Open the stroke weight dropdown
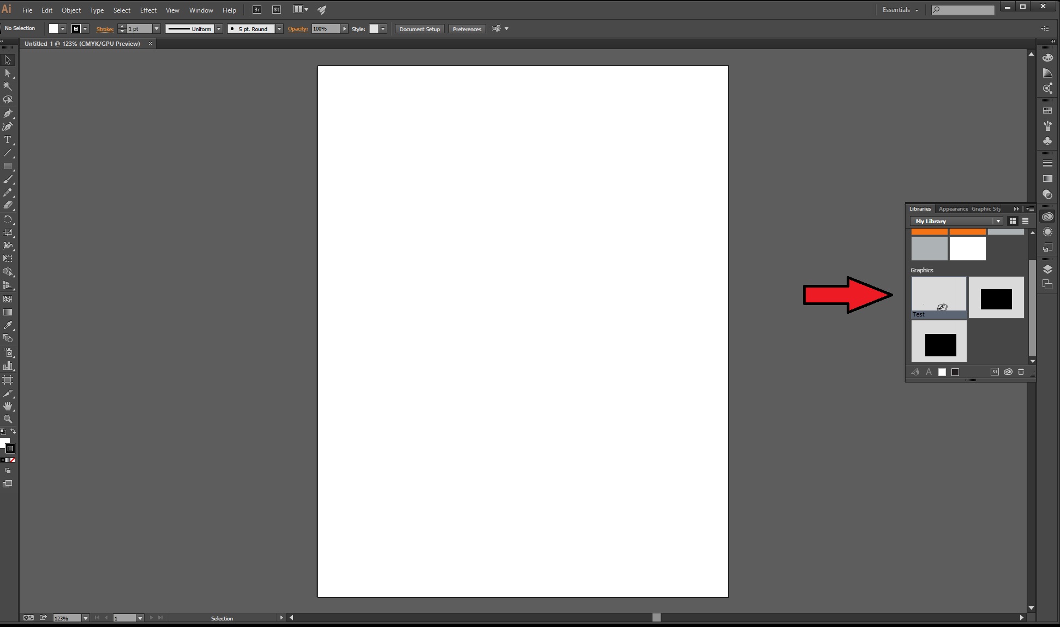Viewport: 1060px width, 627px height. click(157, 29)
